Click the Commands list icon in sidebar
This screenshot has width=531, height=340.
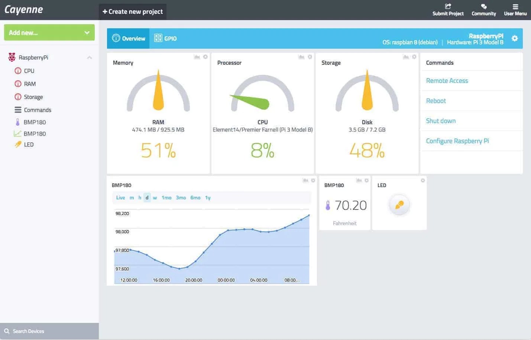coord(18,110)
